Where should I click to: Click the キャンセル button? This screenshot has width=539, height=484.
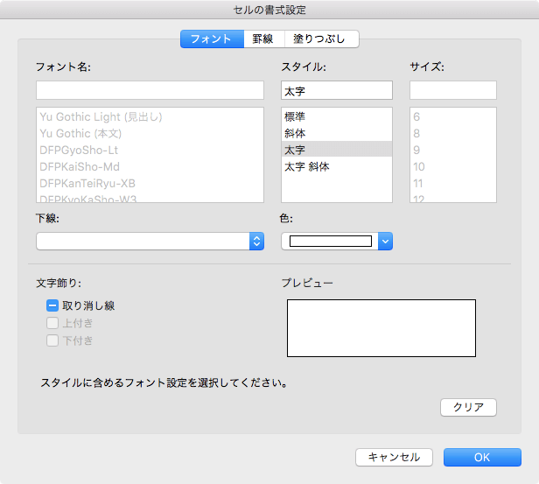395,457
